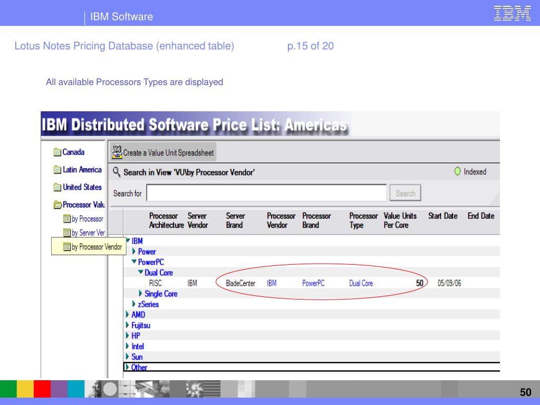This screenshot has width=540, height=405.
Task: Click the BladeCenter server brand cell
Action: (240, 283)
